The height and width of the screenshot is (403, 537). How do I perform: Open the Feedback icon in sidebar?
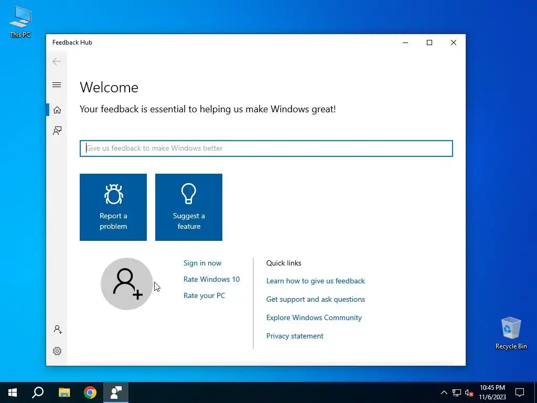tap(57, 131)
